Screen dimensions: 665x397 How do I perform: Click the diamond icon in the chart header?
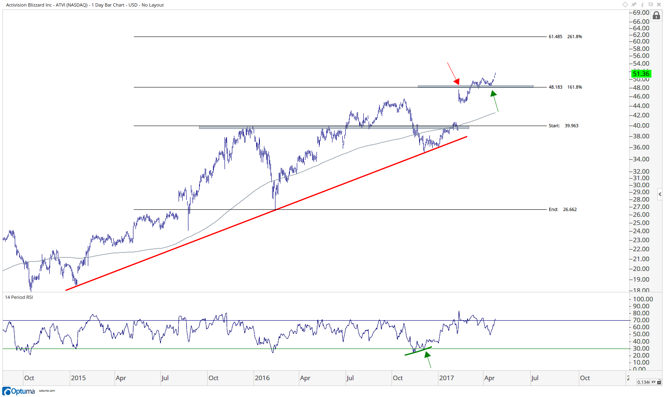tap(625, 5)
